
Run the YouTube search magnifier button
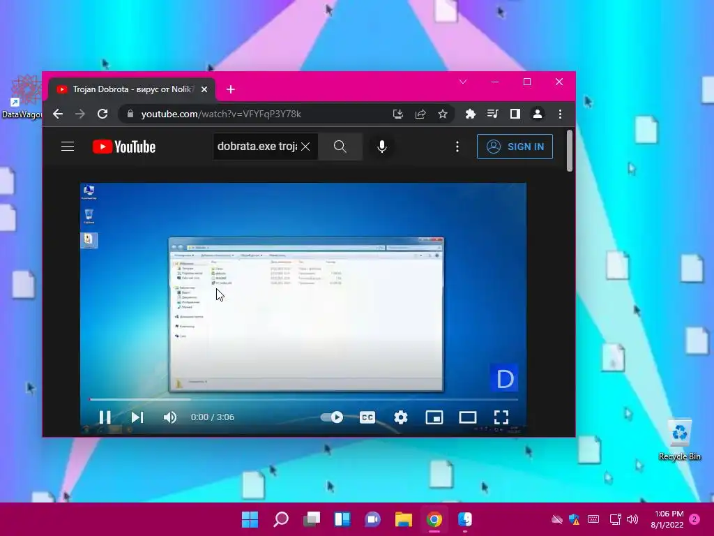point(340,147)
